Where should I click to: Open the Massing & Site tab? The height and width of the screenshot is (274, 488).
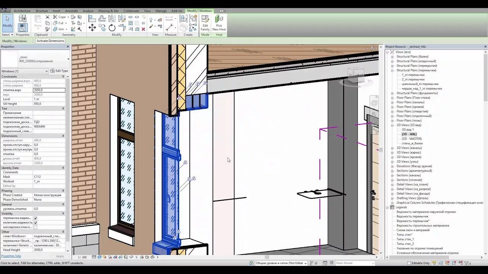(x=108, y=11)
